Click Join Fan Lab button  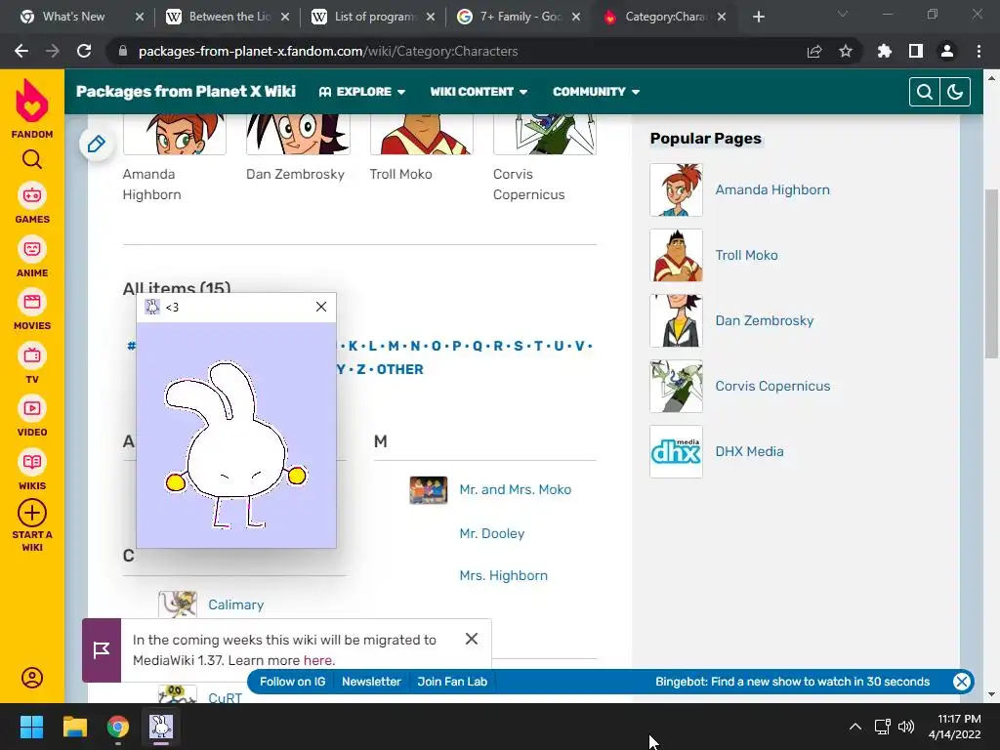pos(452,681)
